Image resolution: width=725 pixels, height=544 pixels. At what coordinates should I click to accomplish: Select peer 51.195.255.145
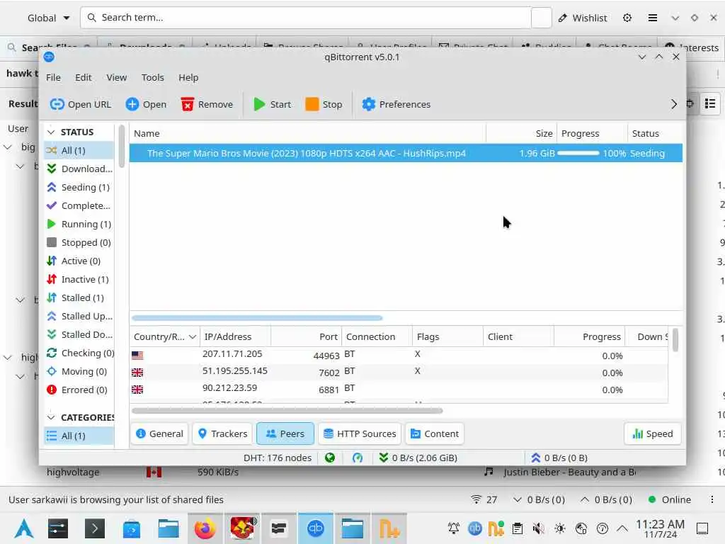pos(399,373)
